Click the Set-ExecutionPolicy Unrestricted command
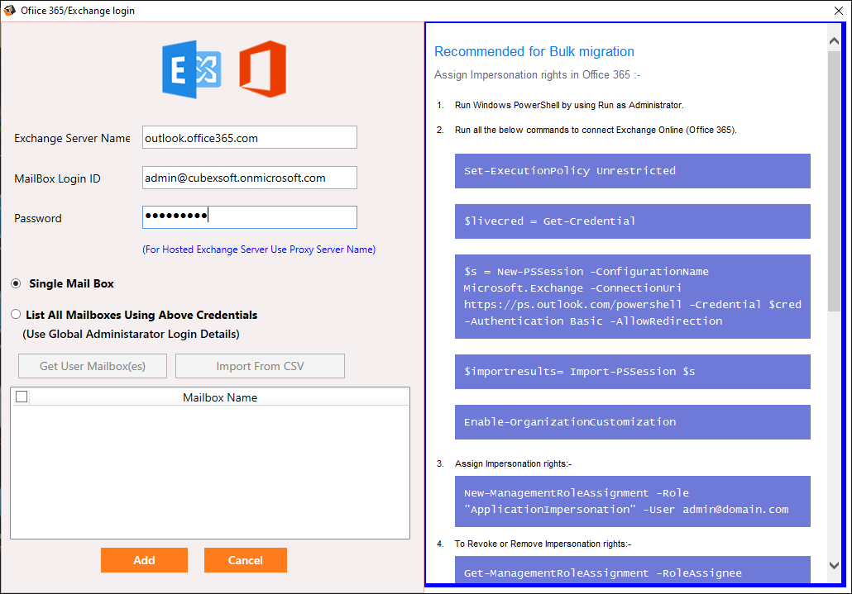Screen dimensions: 852x594 (633, 171)
